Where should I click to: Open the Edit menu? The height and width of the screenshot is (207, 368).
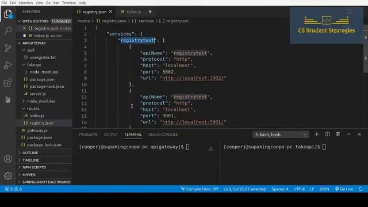pos(13,3)
